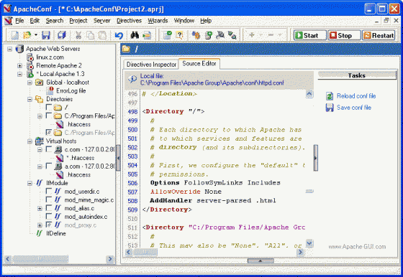
Task: Click the Restart server button
Action: click(379, 35)
